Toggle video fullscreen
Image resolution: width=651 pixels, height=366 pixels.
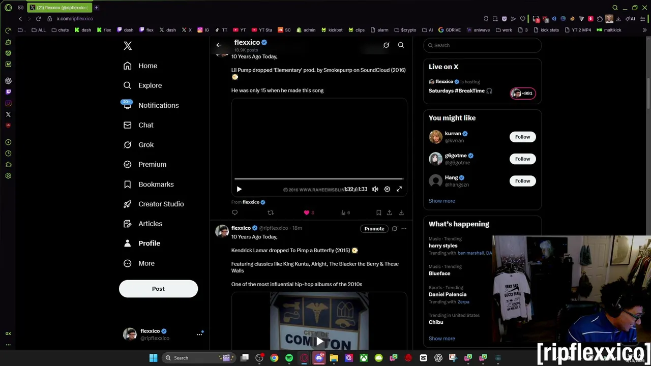coord(399,189)
